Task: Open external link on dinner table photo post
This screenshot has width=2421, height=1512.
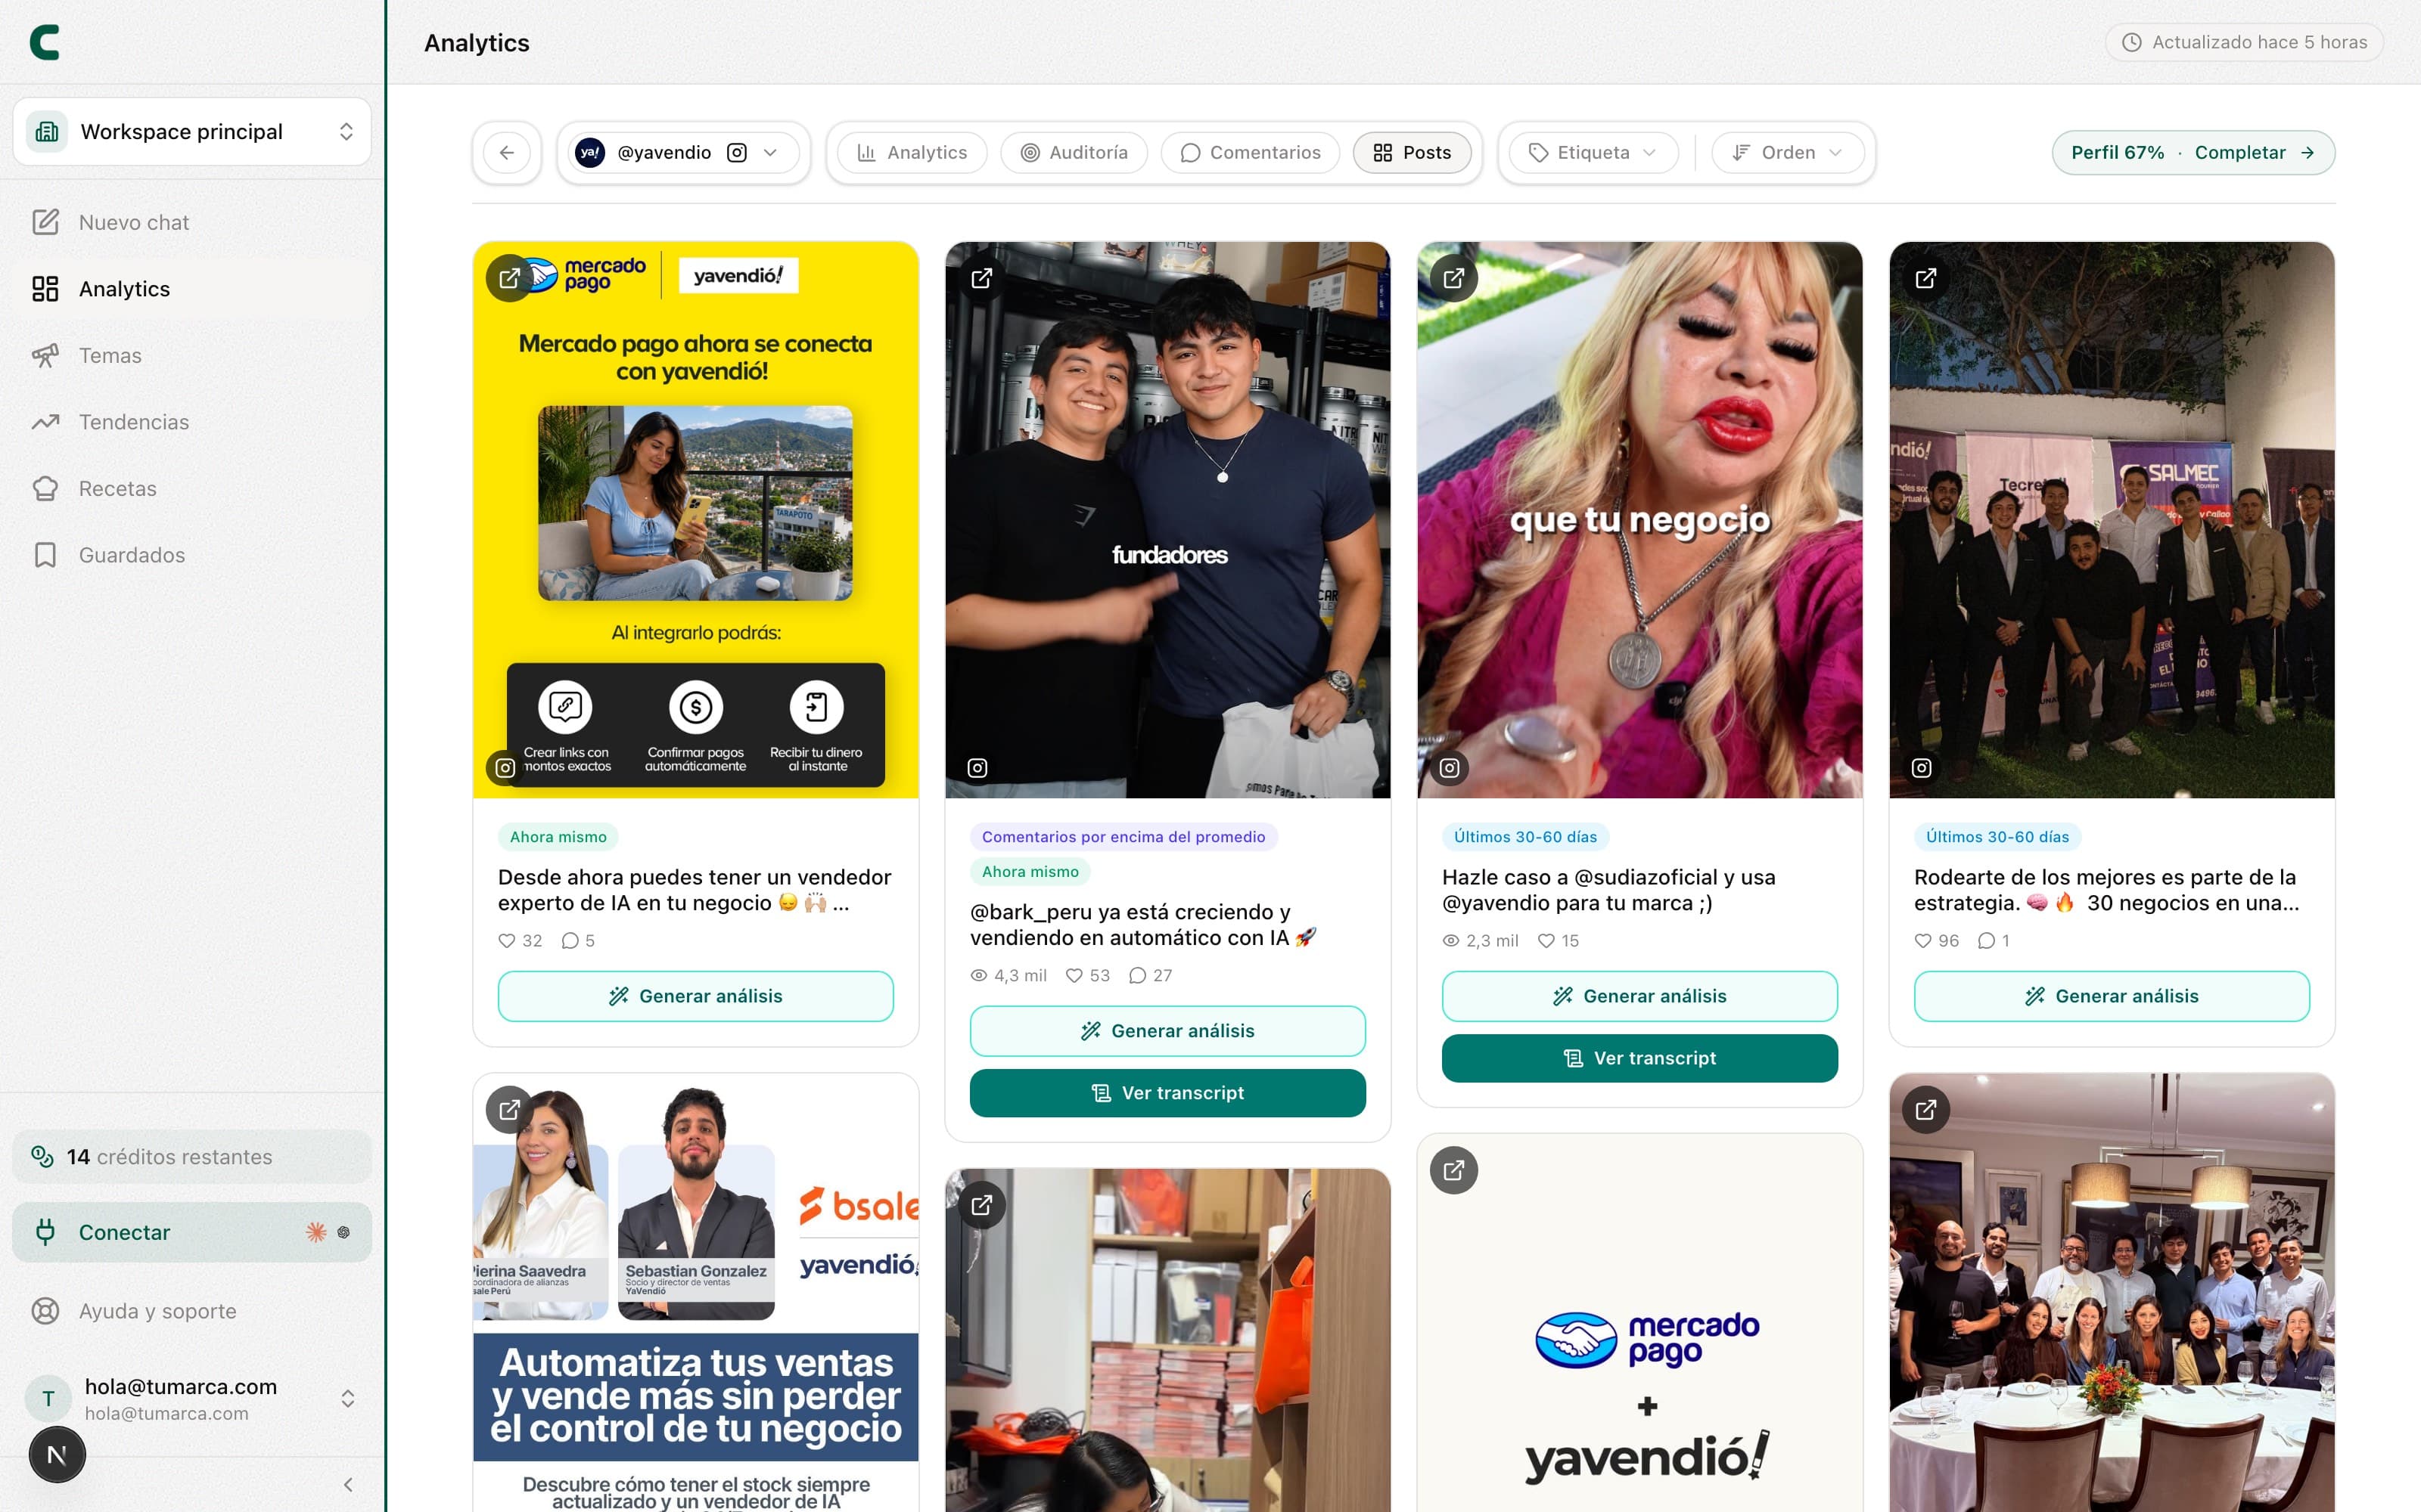Action: [1925, 1110]
